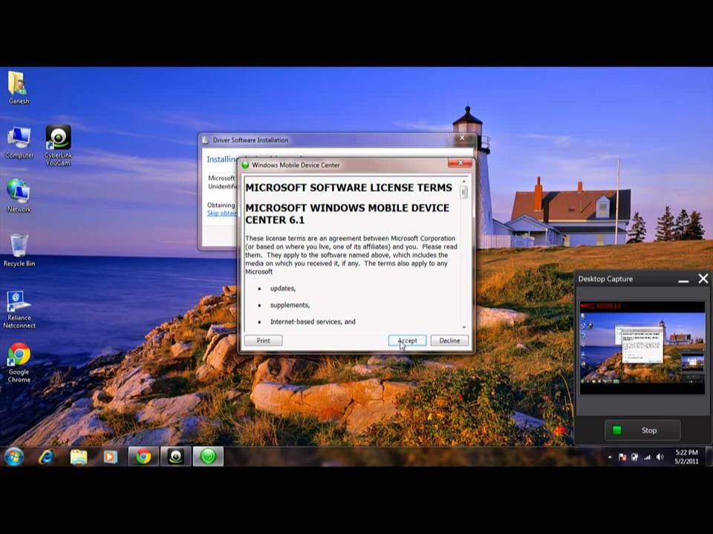The width and height of the screenshot is (713, 534).
Task: Click the Show Desktop strip beside the clock
Action: (x=709, y=456)
